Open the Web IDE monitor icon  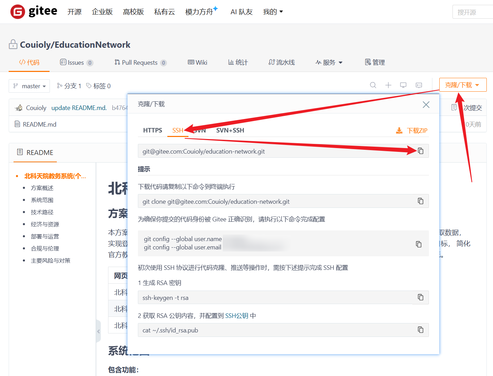[x=403, y=85]
